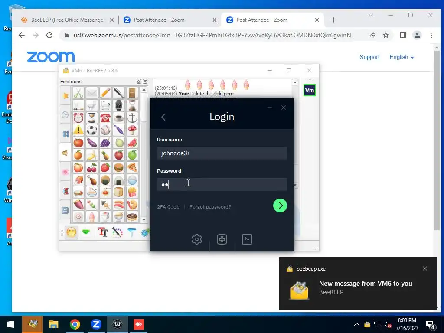The image size is (444, 333).
Task: Float the Emoticons panel with the undock button
Action: (x=139, y=81)
